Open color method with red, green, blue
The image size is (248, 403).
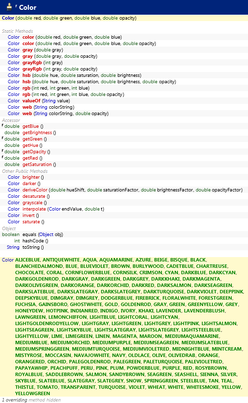(x=28, y=37)
